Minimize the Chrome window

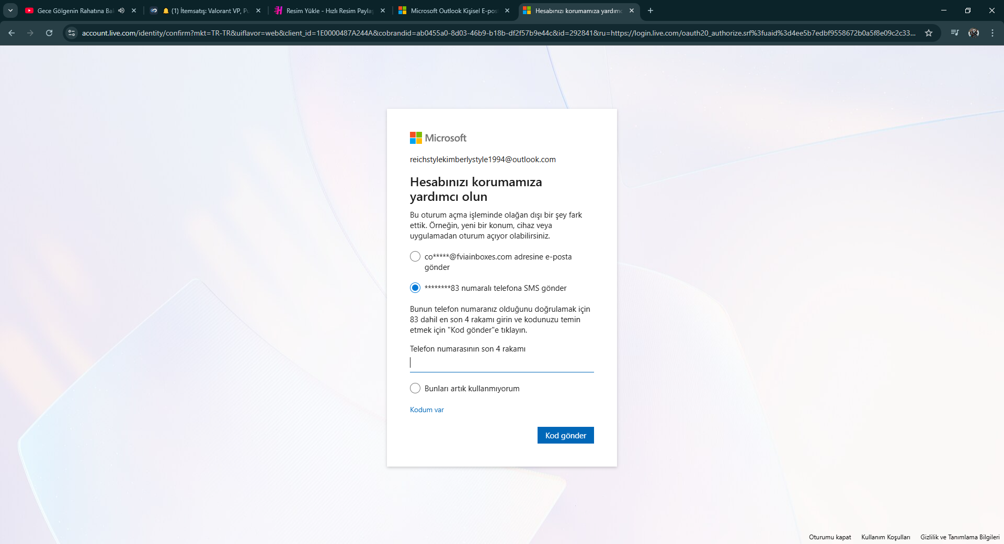[x=944, y=10]
